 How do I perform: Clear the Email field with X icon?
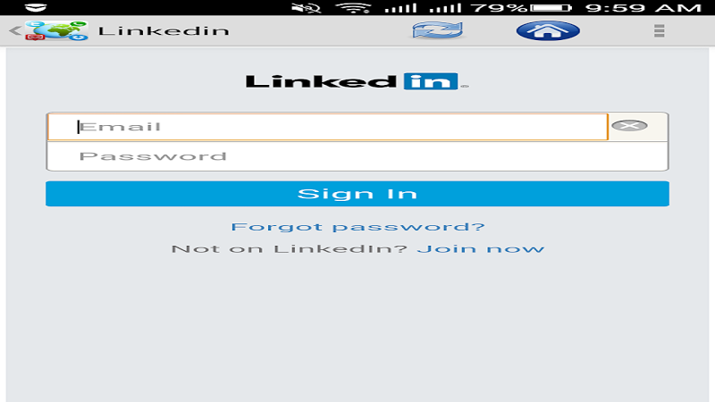click(x=629, y=126)
